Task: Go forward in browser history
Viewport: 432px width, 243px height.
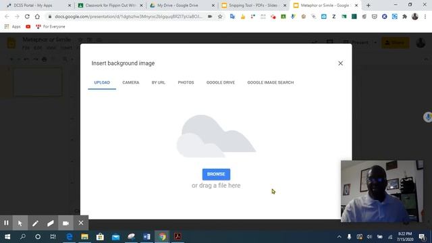Action: tap(17, 16)
